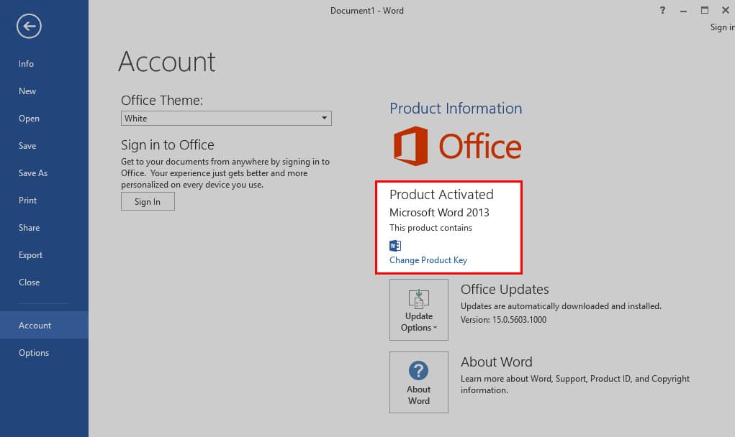
Task: Select New in the sidebar
Action: tap(44, 91)
